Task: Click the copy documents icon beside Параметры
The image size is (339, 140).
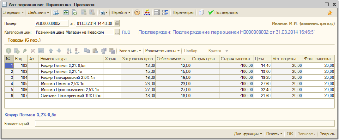Action: 201,12
